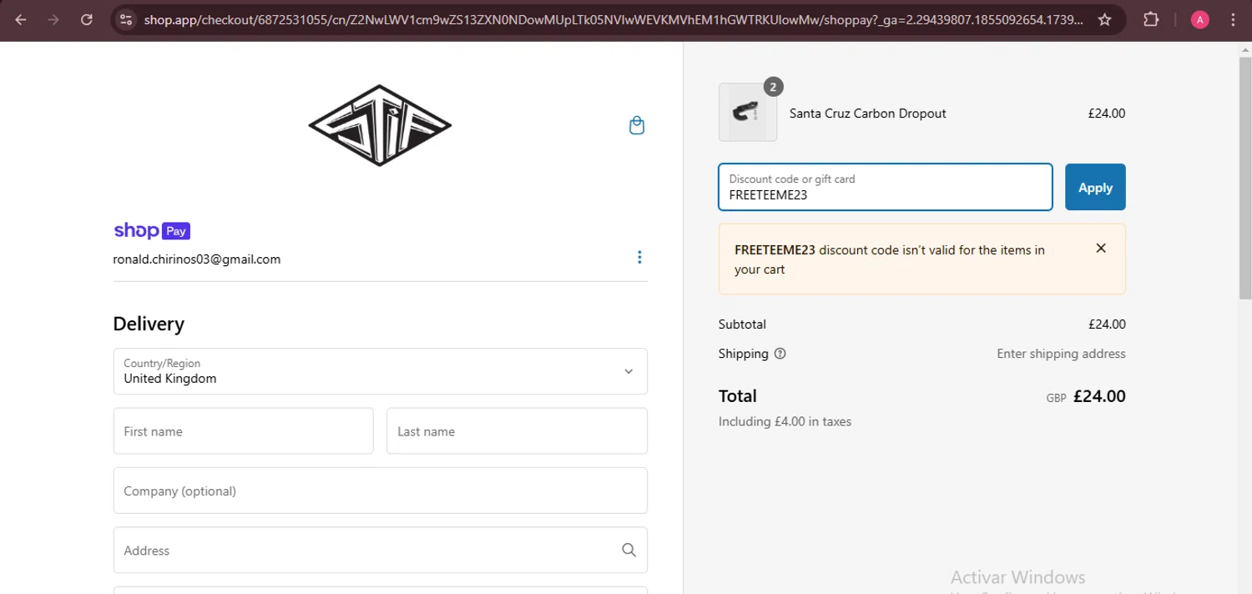Open site information icon in address bar

(x=125, y=19)
